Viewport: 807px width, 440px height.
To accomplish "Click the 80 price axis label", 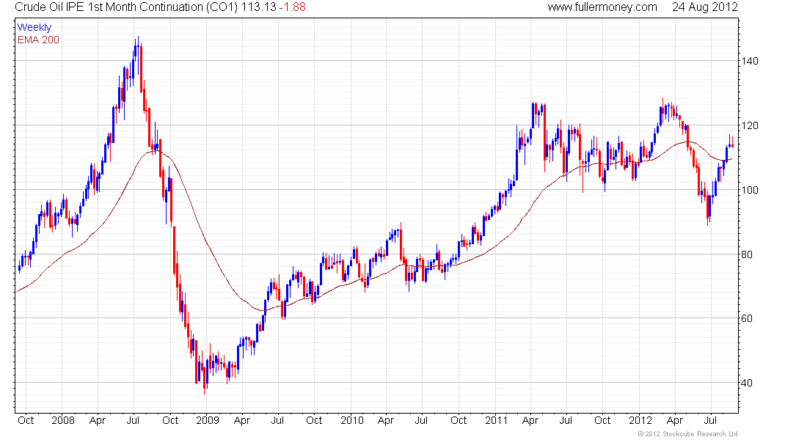I will tap(747, 254).
